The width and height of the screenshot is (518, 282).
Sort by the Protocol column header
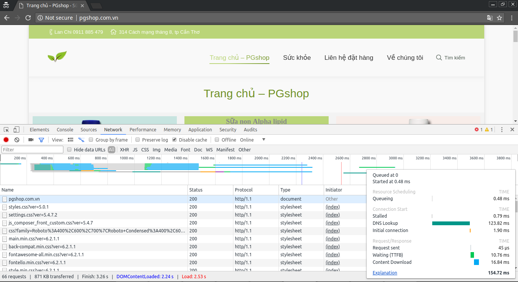pos(256,190)
